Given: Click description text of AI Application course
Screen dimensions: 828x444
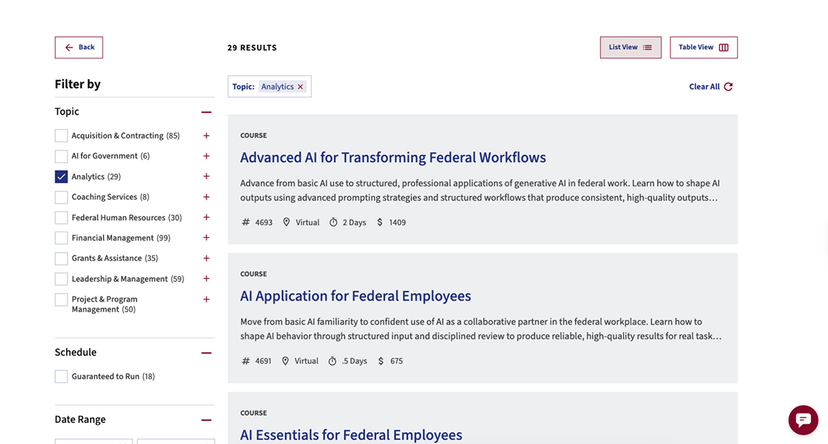Looking at the screenshot, I should click(x=481, y=329).
